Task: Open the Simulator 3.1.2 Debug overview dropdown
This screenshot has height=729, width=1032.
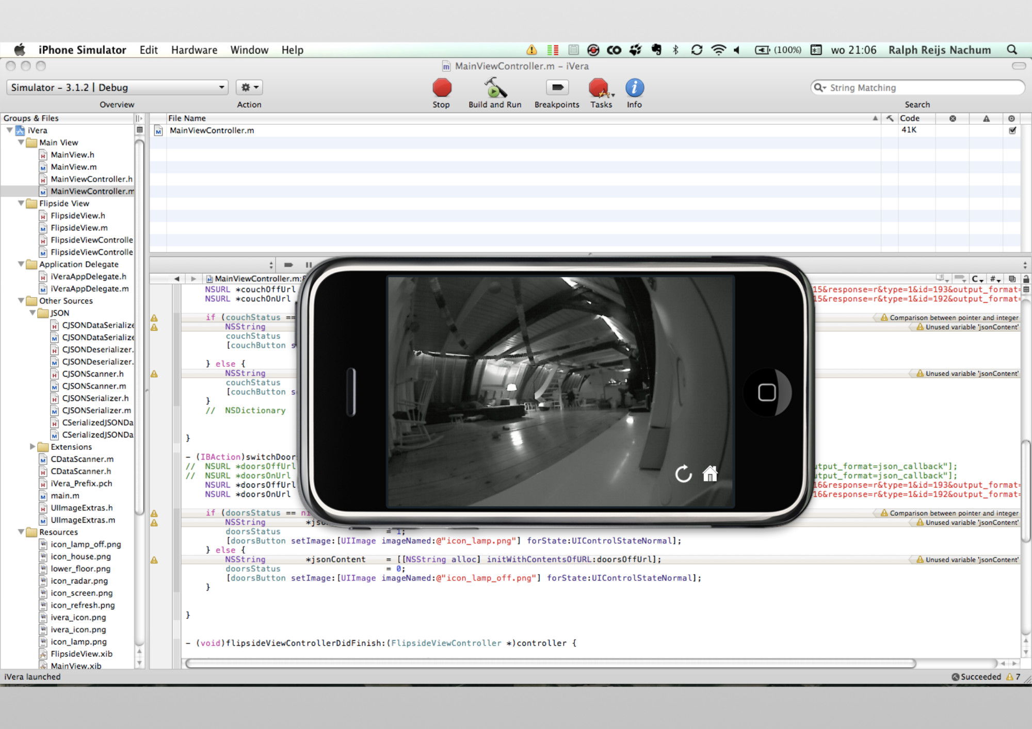Action: click(x=118, y=87)
